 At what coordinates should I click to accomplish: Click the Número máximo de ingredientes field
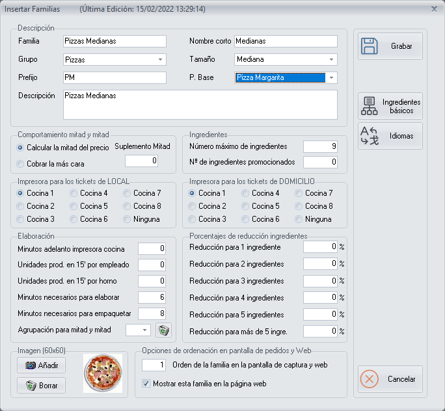coord(320,146)
